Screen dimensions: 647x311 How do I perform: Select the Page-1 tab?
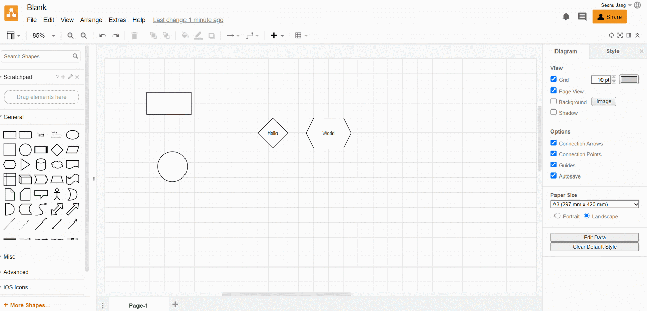(138, 305)
